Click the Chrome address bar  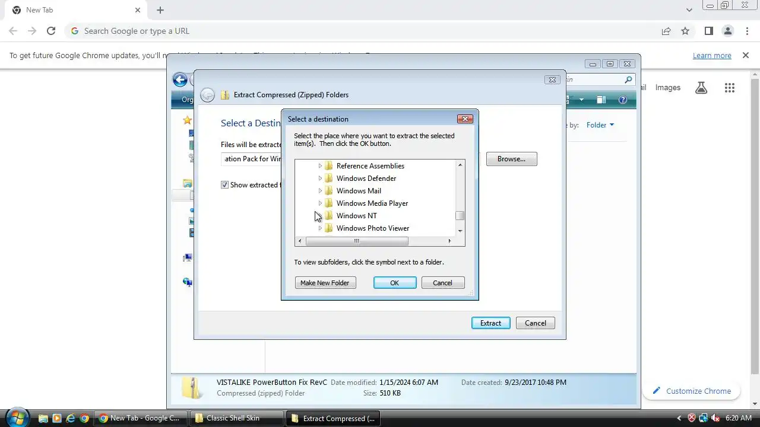click(x=362, y=31)
